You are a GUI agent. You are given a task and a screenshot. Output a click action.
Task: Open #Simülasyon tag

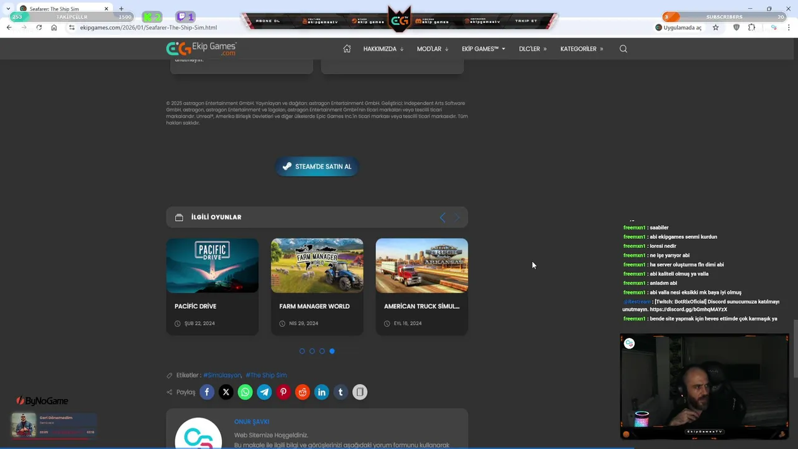(x=222, y=375)
